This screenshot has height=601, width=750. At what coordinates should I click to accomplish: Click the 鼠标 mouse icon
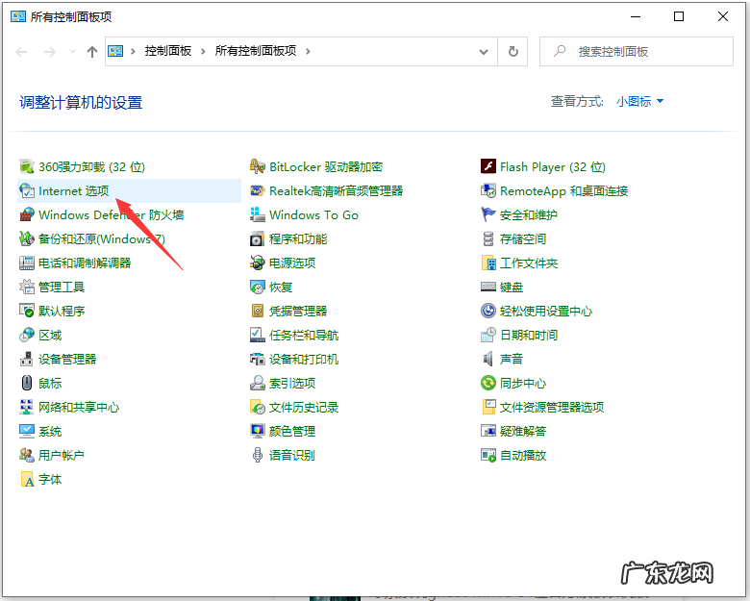(x=27, y=383)
